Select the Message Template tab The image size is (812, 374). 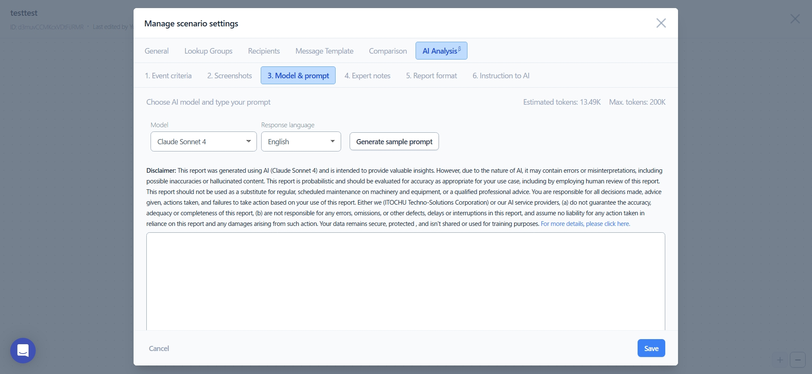pos(324,51)
